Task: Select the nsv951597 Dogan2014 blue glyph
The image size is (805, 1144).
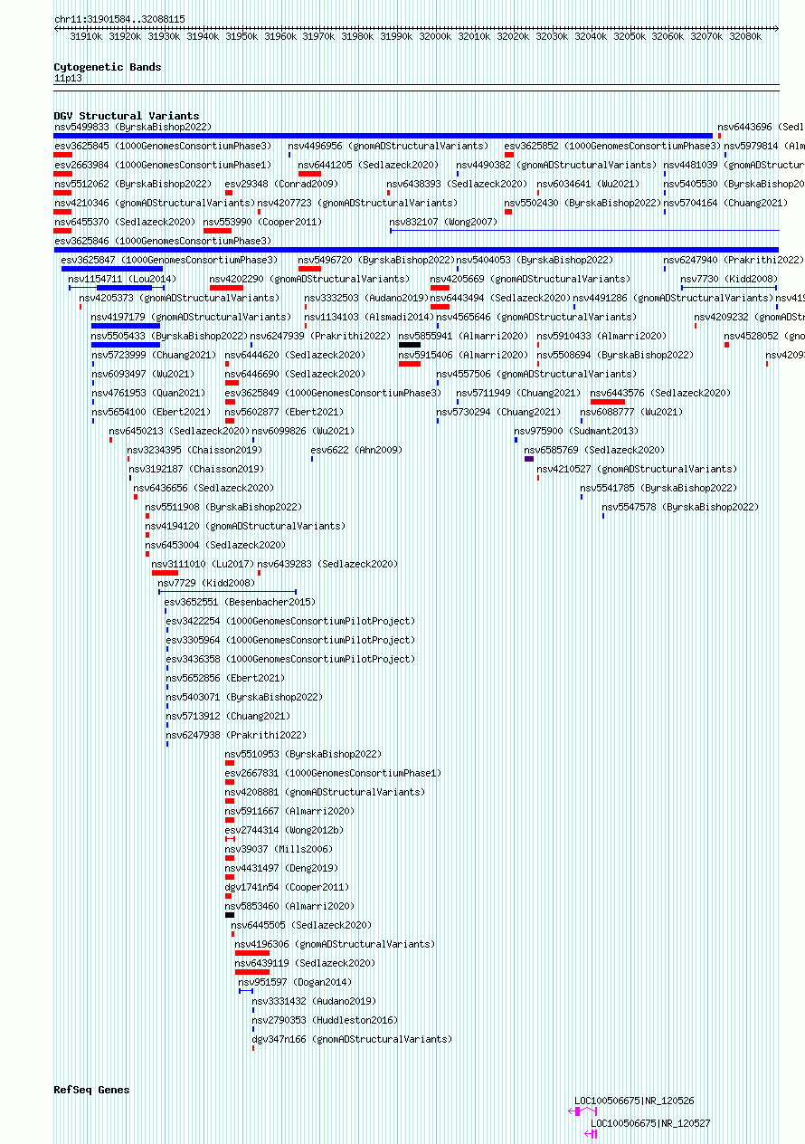Action: (246, 991)
